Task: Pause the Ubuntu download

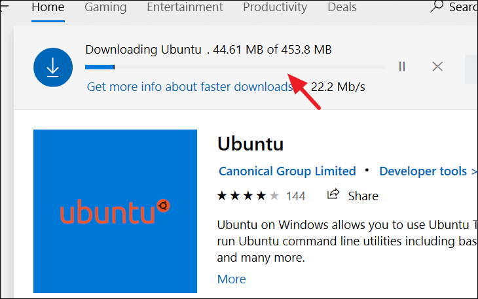Action: coord(402,66)
